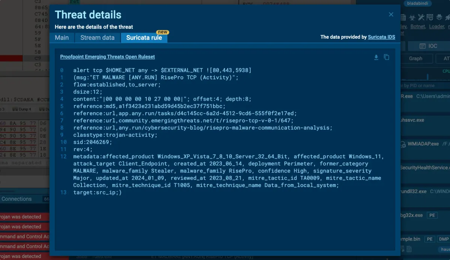
Task: Click the cybersecurity-blog reference line
Action: tap(203, 128)
